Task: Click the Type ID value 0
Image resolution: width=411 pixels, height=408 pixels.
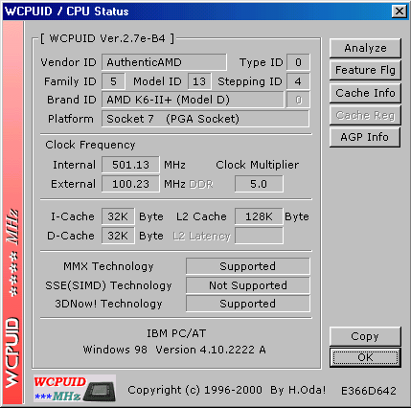Action: (298, 62)
